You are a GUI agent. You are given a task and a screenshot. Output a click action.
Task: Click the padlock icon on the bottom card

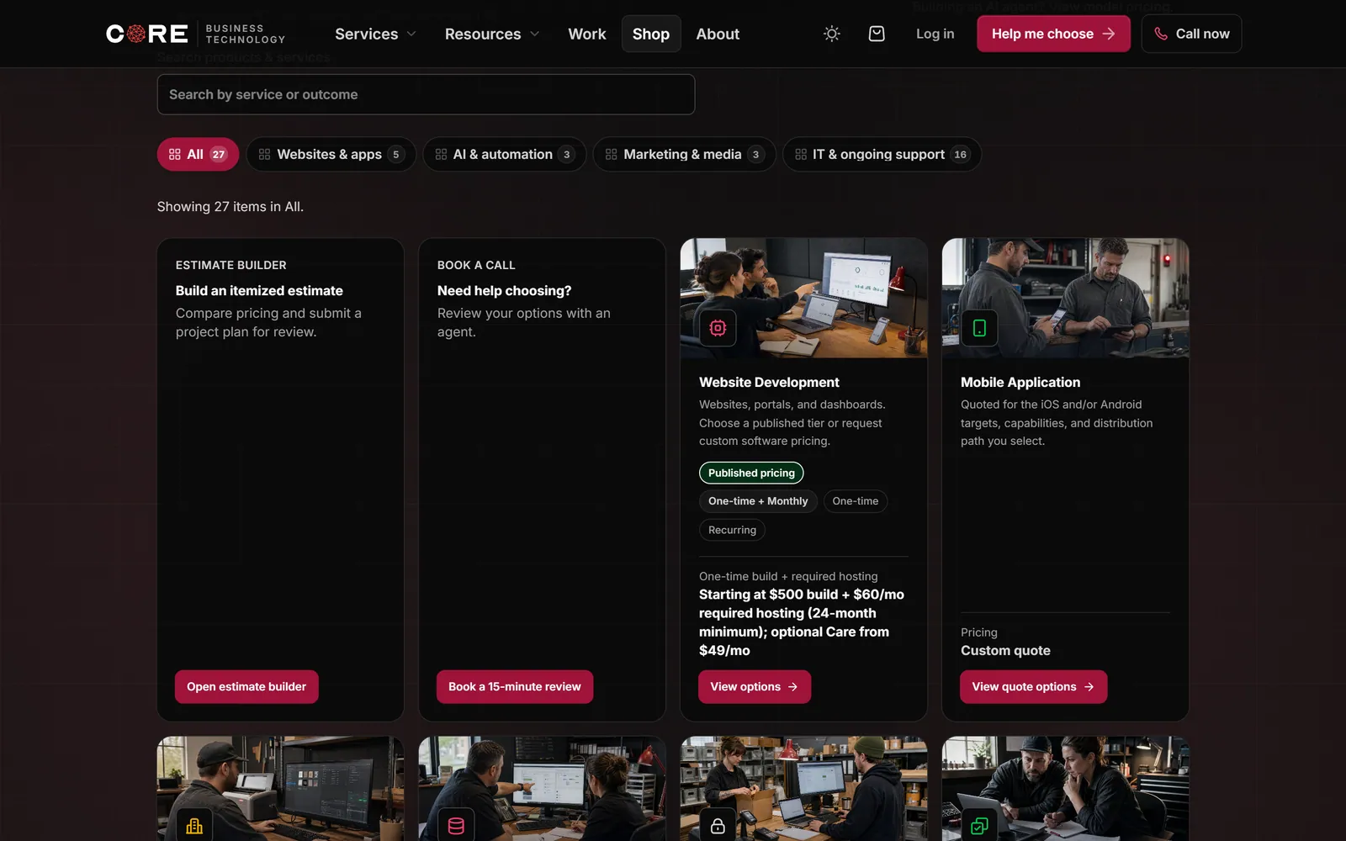tap(718, 826)
